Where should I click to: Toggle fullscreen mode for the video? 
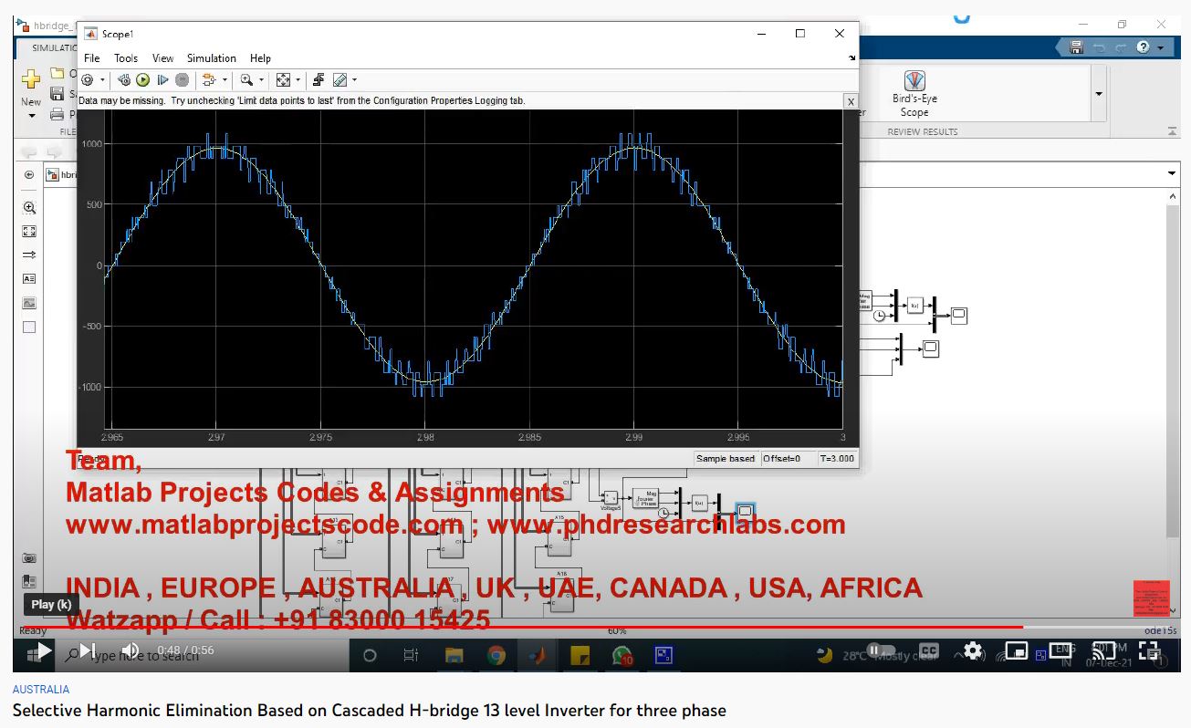[1149, 651]
